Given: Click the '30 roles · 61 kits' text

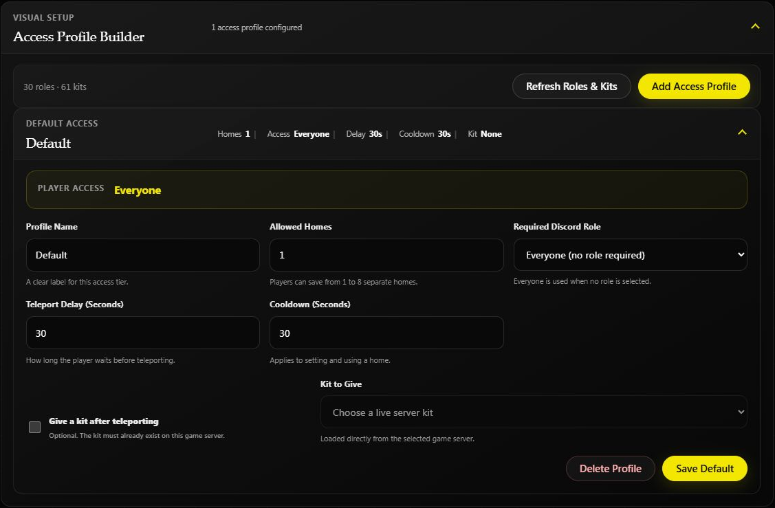Looking at the screenshot, I should [x=55, y=87].
